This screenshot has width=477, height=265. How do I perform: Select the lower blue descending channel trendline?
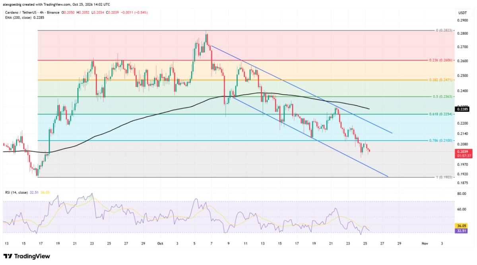coord(310,137)
